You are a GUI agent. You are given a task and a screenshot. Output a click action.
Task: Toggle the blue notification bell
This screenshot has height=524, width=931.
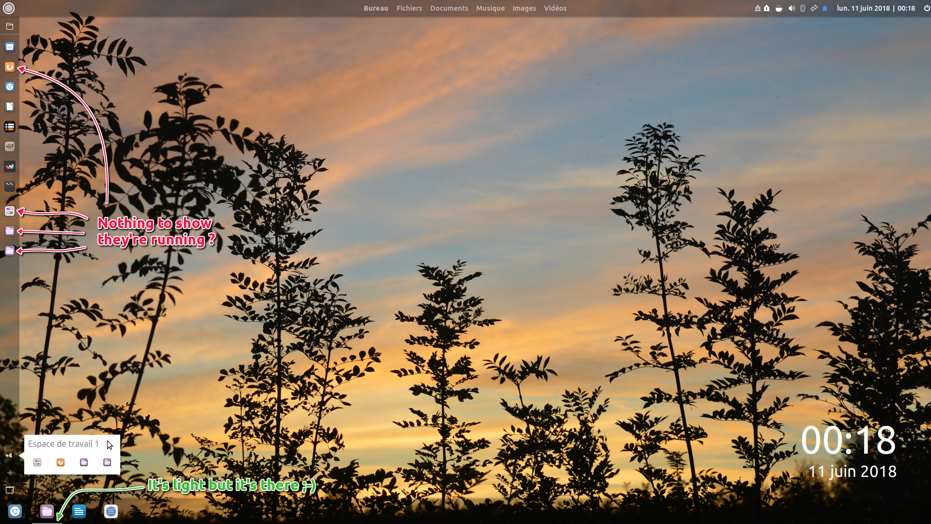(825, 8)
